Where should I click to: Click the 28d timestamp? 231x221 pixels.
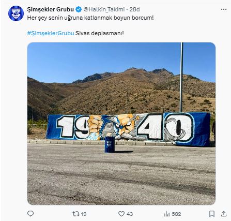coord(134,9)
